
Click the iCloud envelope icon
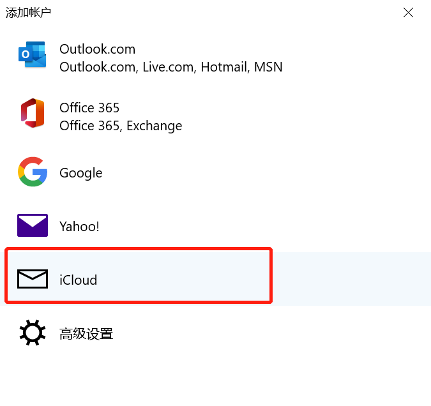(33, 279)
